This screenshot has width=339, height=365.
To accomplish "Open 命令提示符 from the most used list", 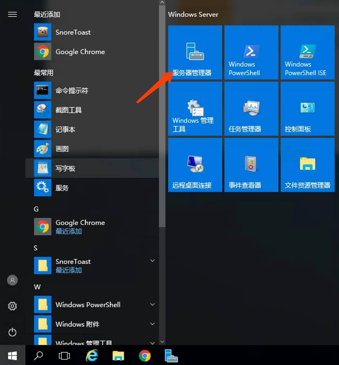I will pos(92,91).
